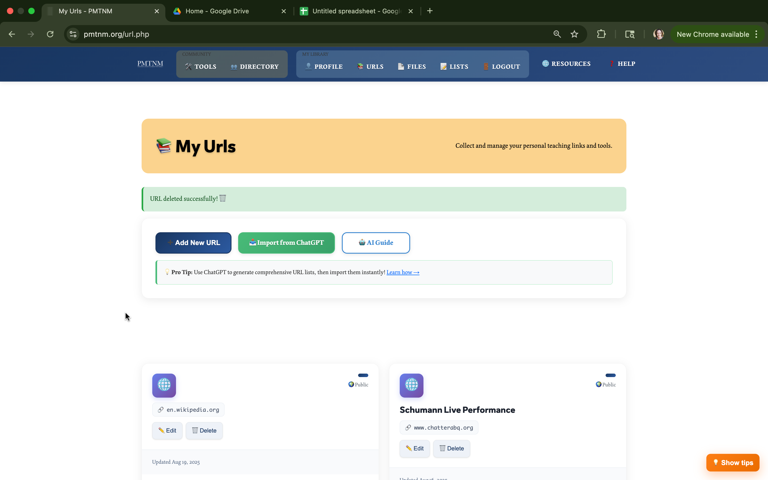Reload the page with the refresh icon
768x480 pixels.
[50, 34]
